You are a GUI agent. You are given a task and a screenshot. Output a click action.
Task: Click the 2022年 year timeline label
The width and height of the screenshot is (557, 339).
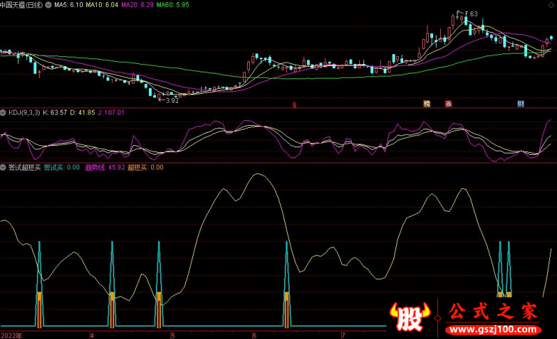coord(12,334)
